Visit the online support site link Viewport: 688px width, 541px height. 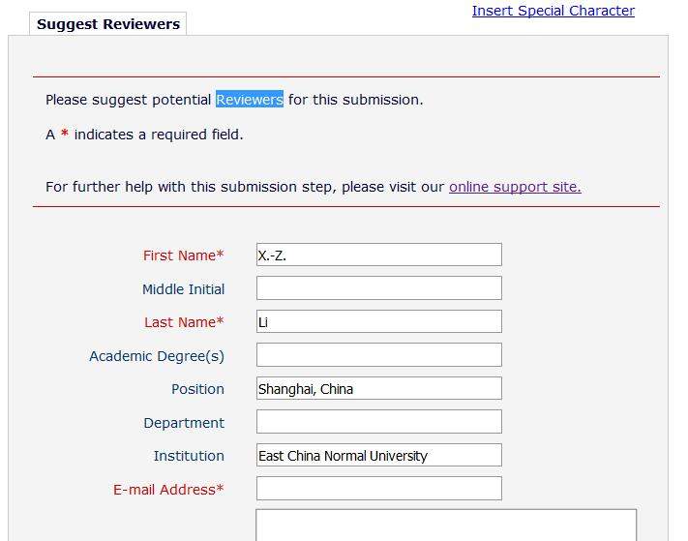pyautogui.click(x=515, y=187)
